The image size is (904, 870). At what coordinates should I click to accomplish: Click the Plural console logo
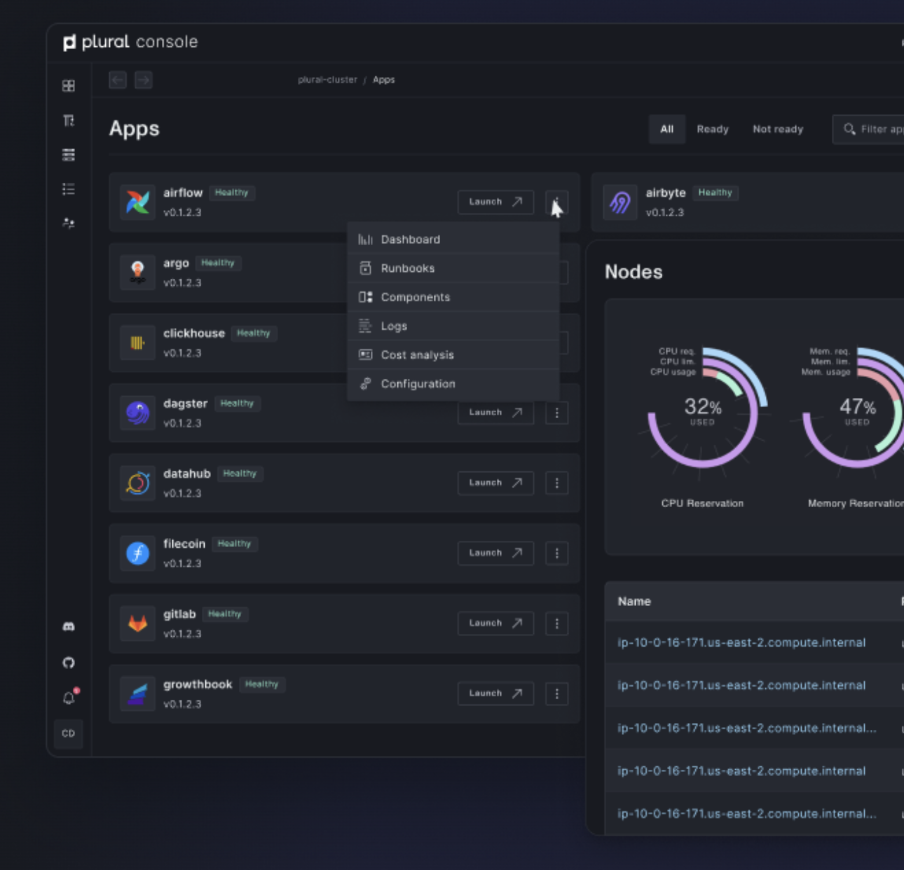pos(130,41)
